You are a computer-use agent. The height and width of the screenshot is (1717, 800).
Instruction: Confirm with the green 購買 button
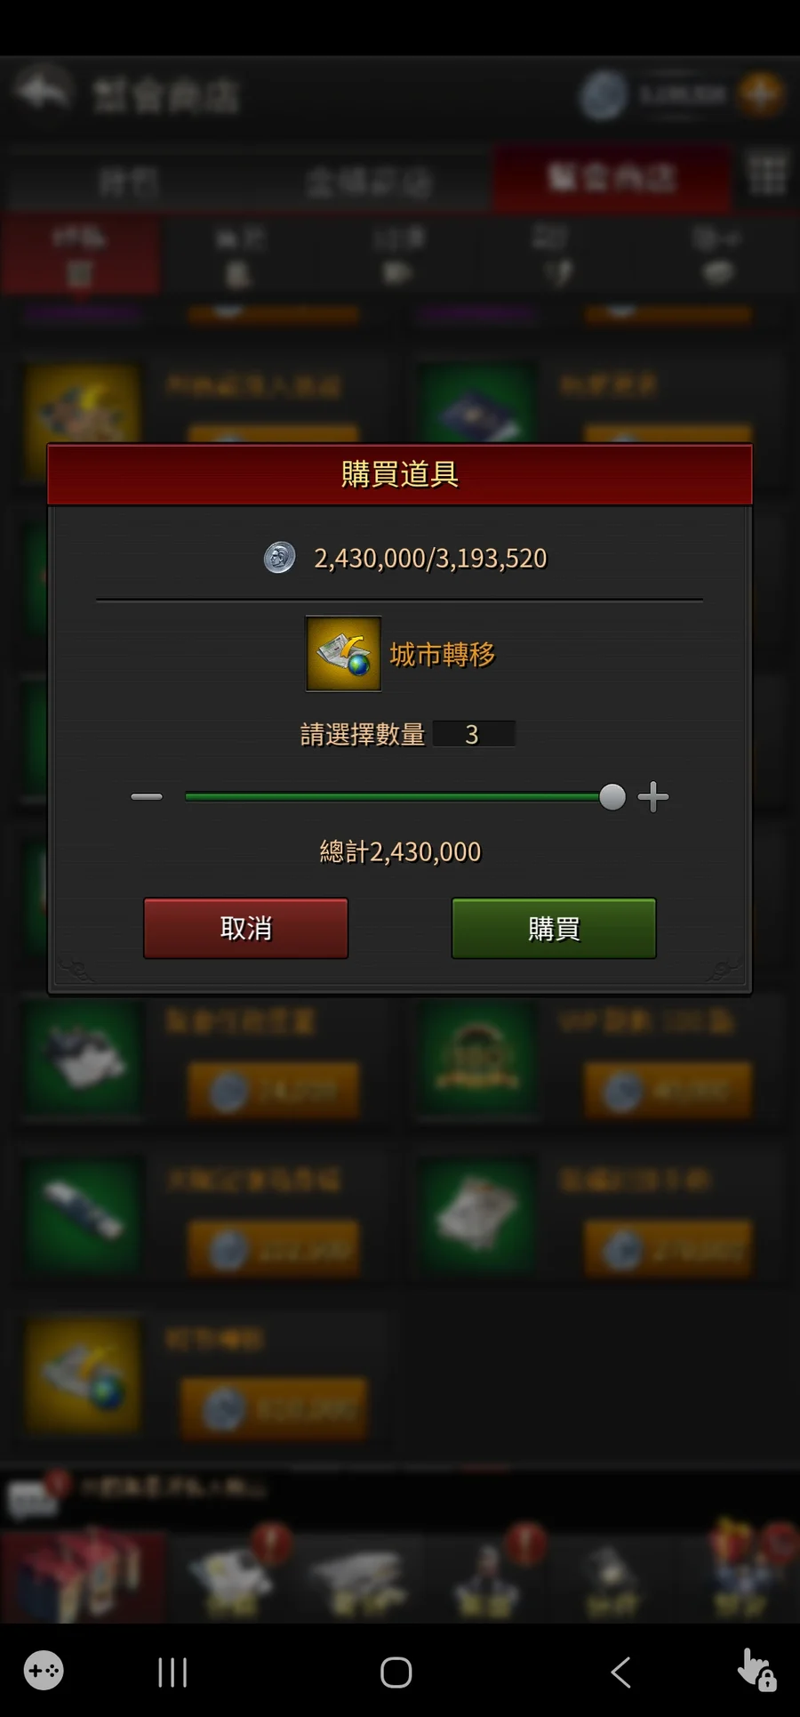(x=554, y=928)
